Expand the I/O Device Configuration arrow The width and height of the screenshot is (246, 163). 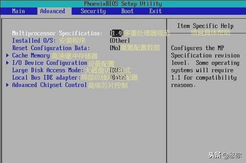7,63
